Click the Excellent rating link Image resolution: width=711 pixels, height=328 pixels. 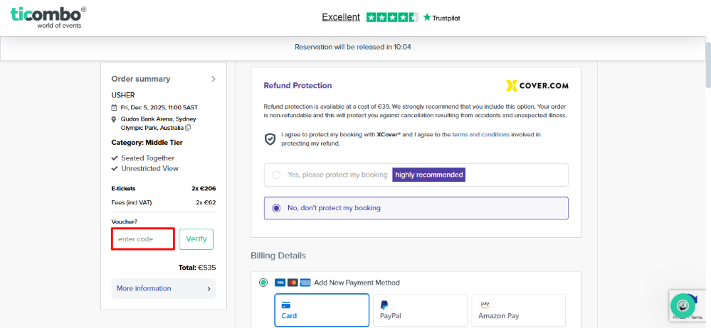[340, 17]
